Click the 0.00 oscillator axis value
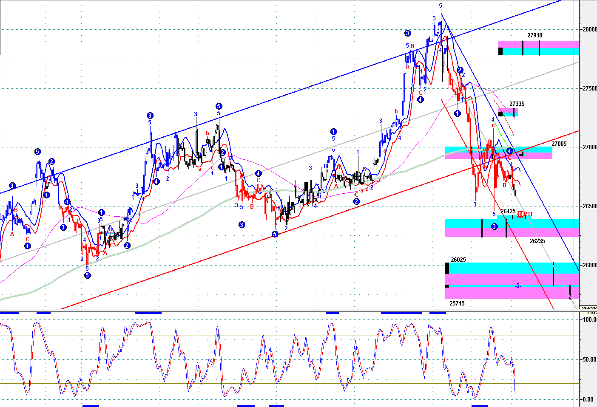 589,399
